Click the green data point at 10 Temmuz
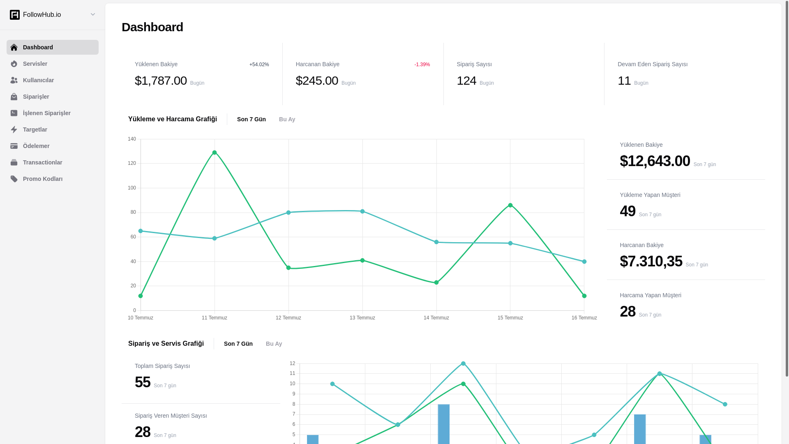The width and height of the screenshot is (789, 444). point(141,296)
